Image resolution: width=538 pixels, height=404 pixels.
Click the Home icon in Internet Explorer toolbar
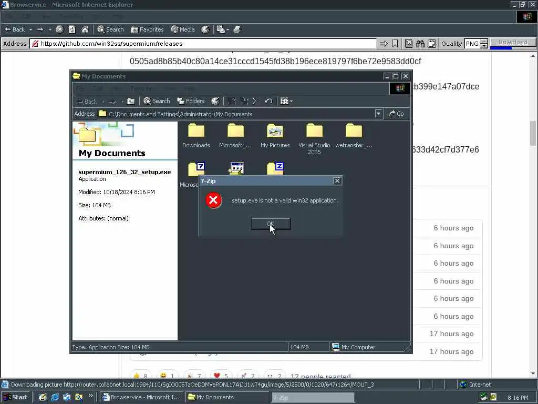pos(85,29)
